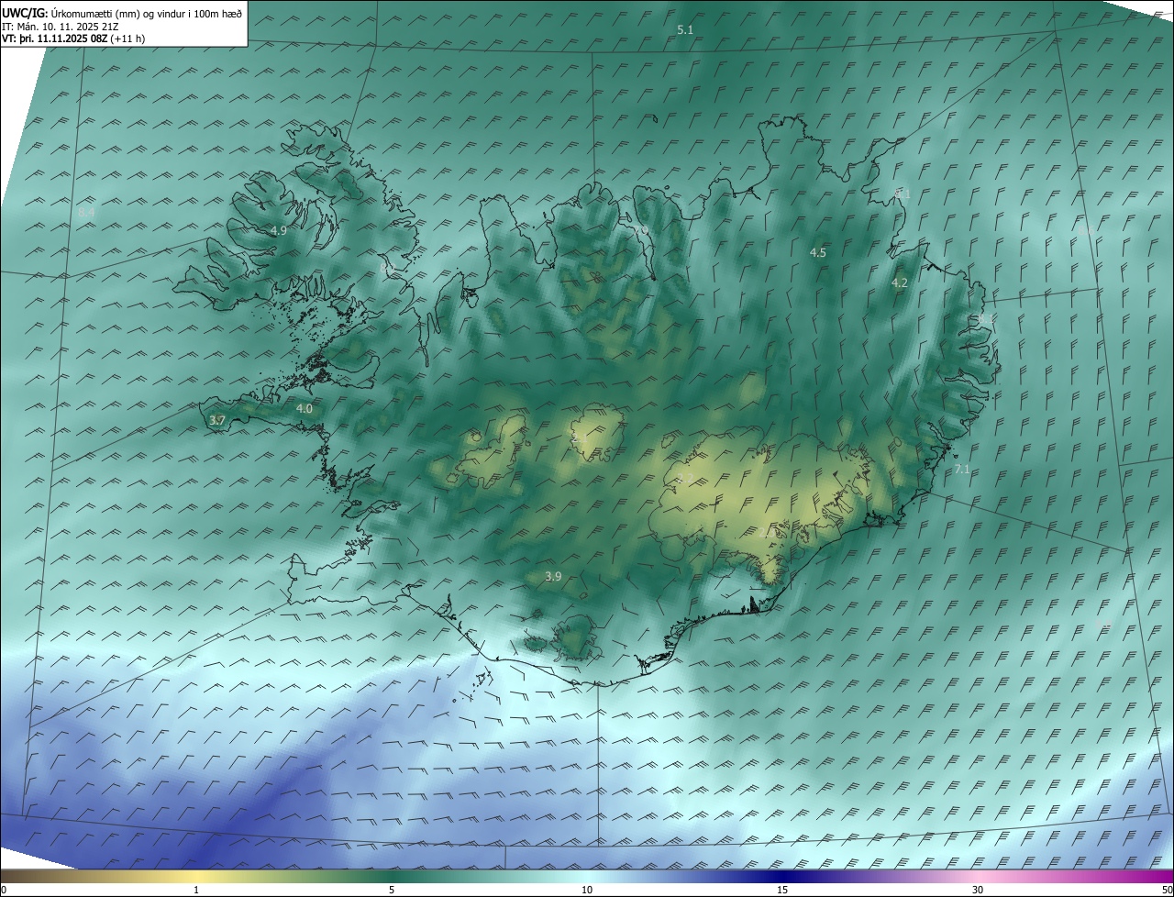Click the colorbar tick label '30'

coord(978,890)
